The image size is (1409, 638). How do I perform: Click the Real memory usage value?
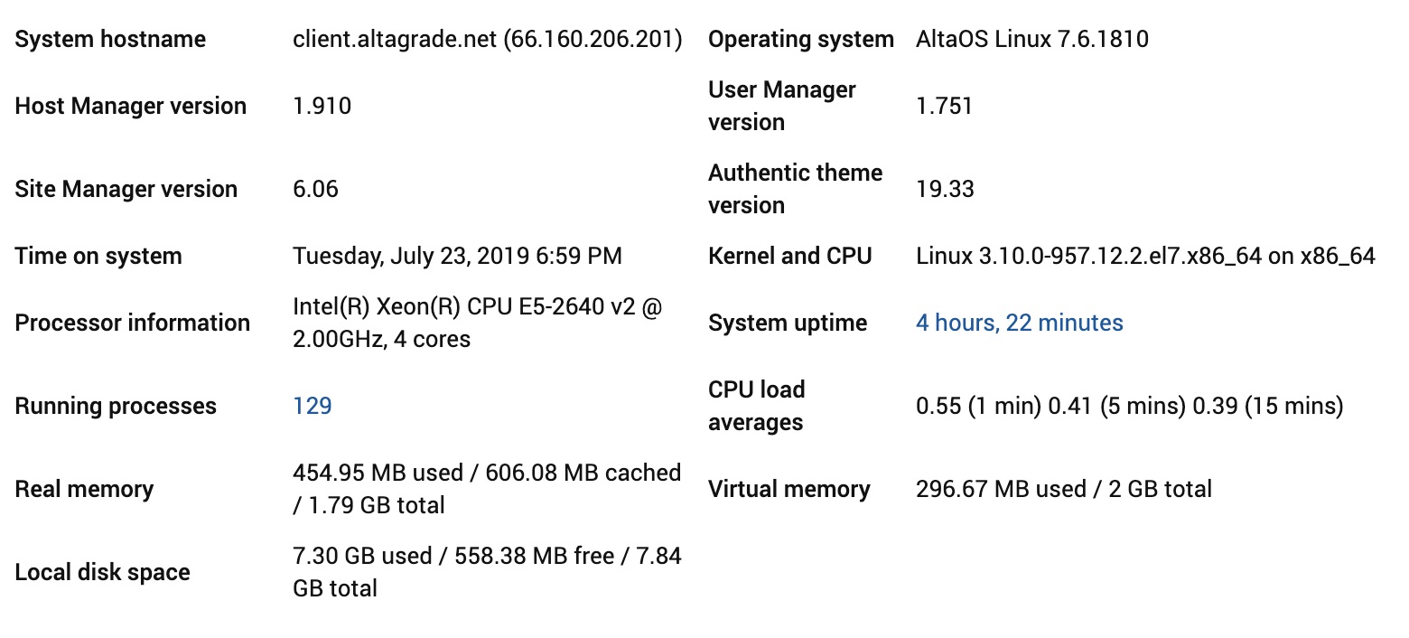(487, 489)
